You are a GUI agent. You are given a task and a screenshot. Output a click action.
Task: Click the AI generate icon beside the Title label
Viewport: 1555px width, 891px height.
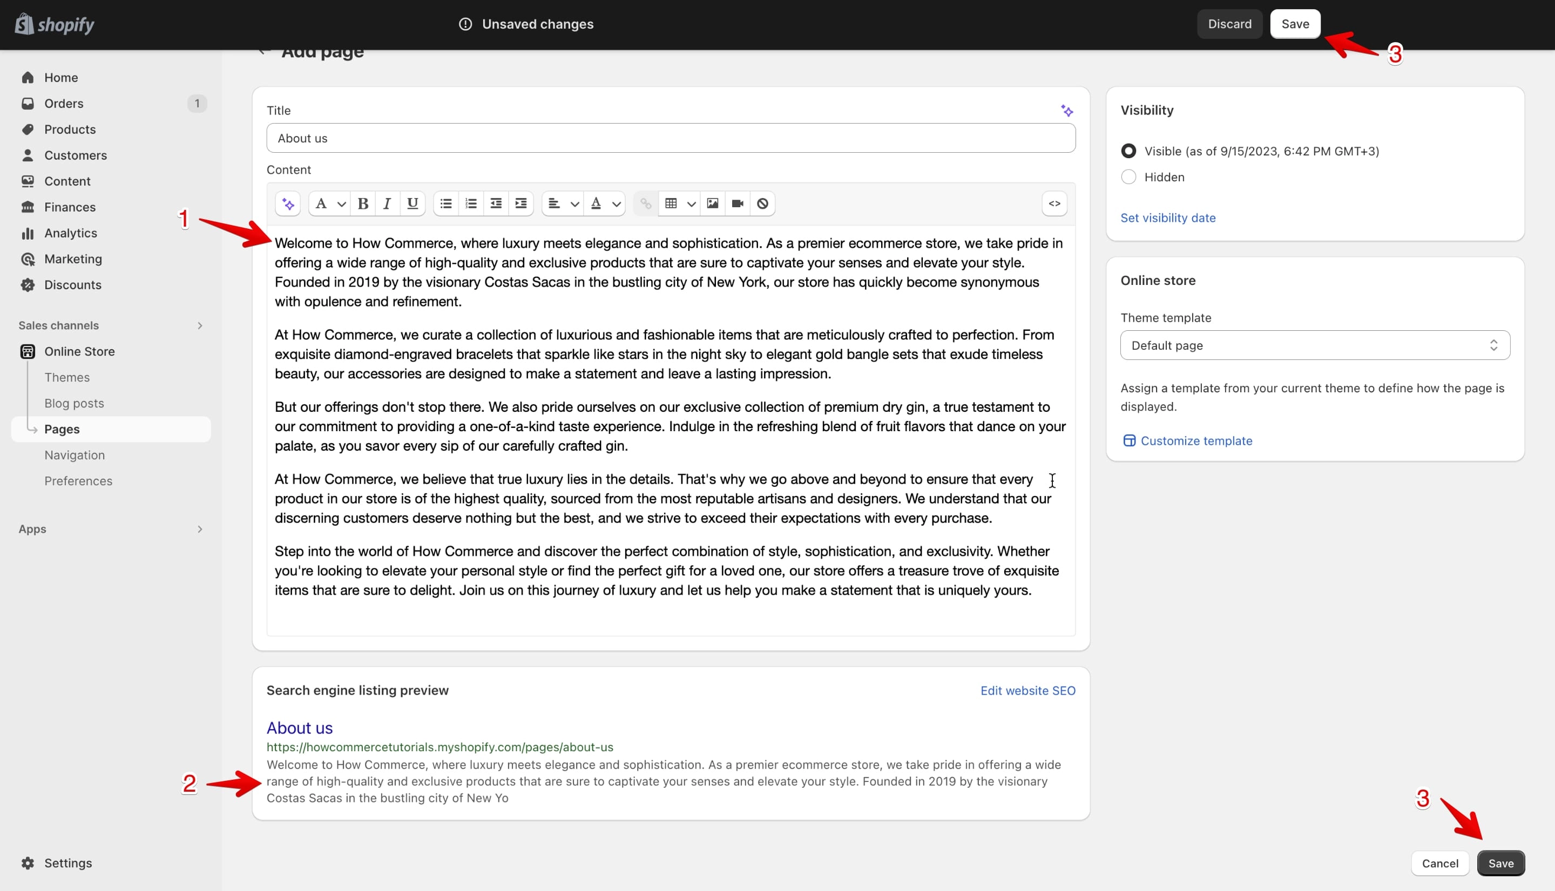click(1066, 111)
